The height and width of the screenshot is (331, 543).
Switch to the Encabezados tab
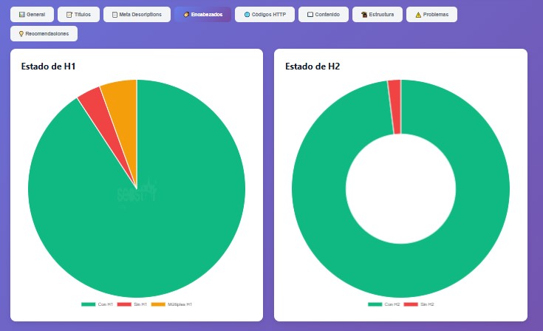(x=203, y=15)
